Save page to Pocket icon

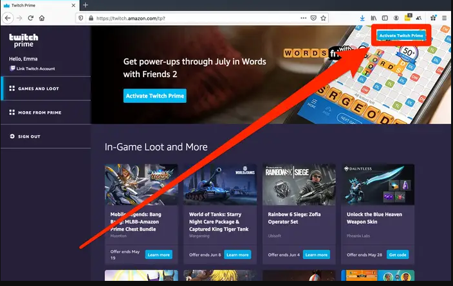coord(313,18)
